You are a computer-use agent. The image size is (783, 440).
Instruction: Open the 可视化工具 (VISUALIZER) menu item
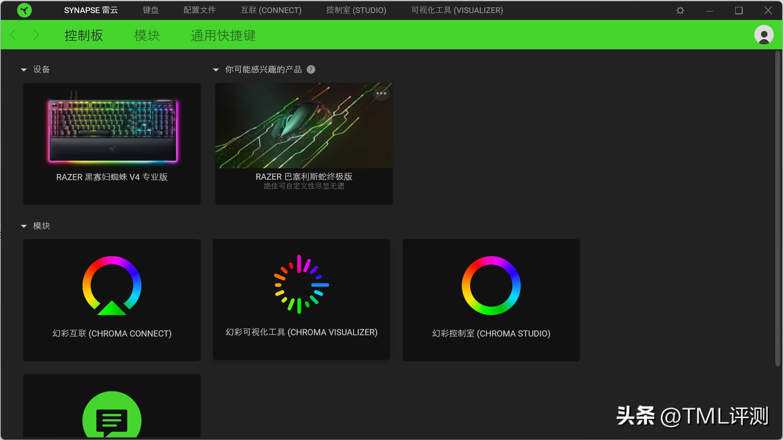(457, 10)
